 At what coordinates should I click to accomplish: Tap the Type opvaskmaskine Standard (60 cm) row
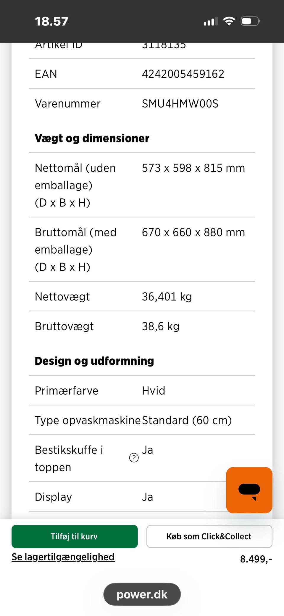(x=142, y=420)
